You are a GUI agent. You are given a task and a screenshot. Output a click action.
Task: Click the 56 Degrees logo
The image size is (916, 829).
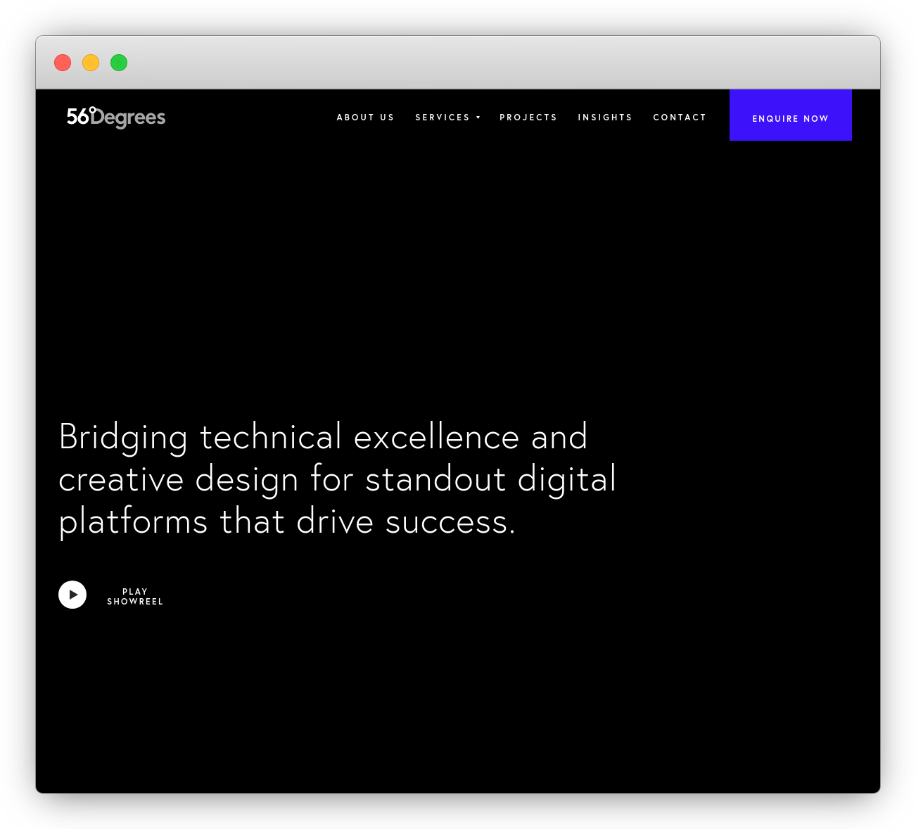point(116,117)
